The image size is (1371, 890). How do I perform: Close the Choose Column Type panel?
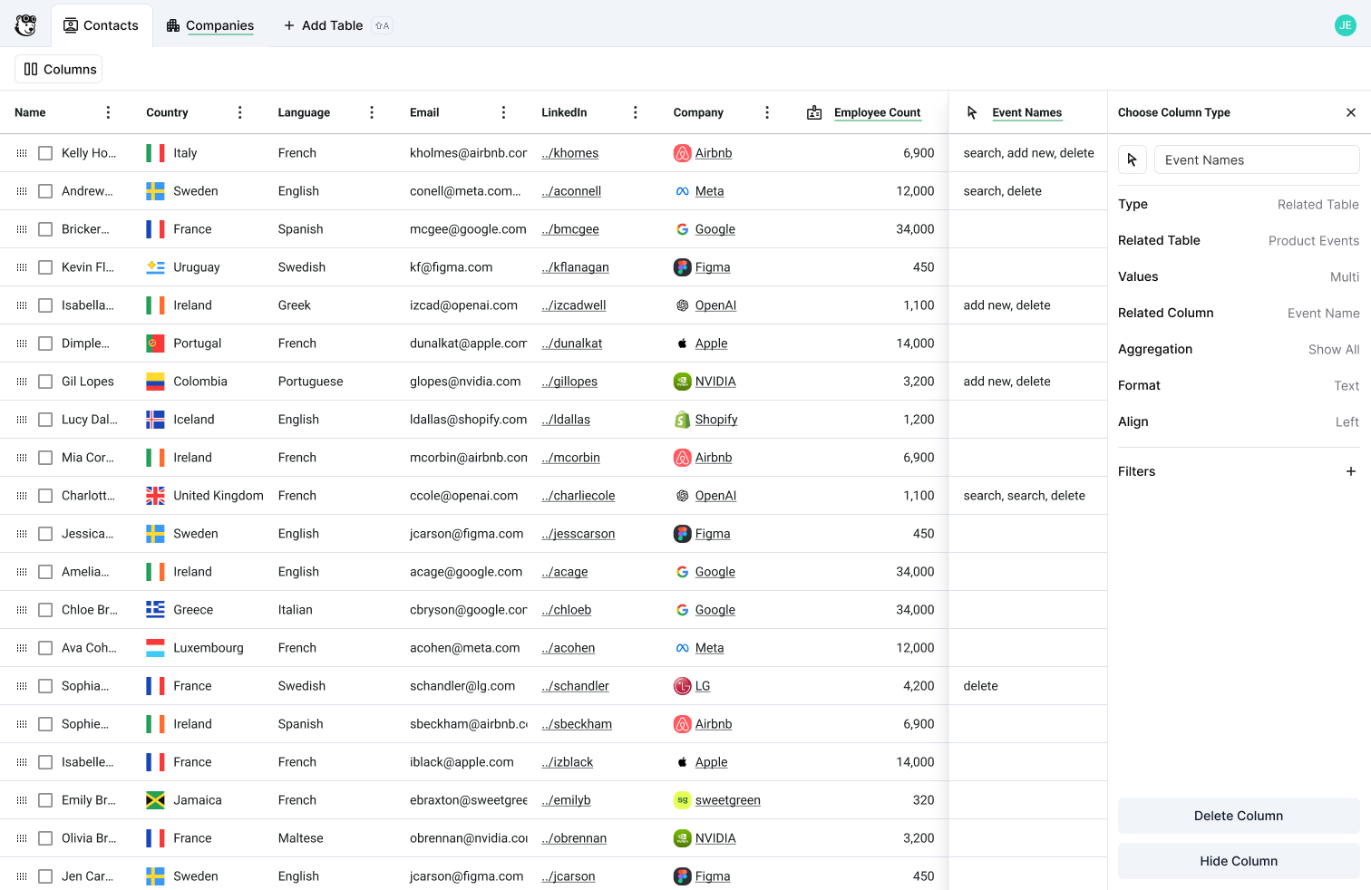coord(1351,112)
